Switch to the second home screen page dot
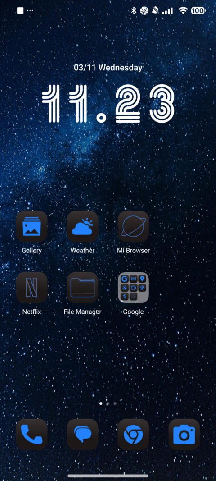 (x=108, y=403)
